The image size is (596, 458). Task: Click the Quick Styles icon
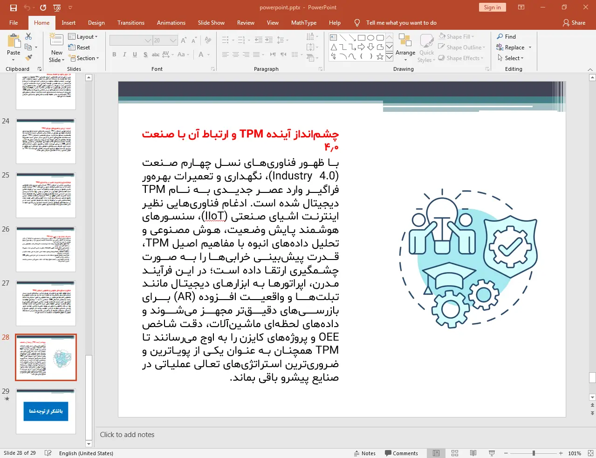click(x=426, y=48)
